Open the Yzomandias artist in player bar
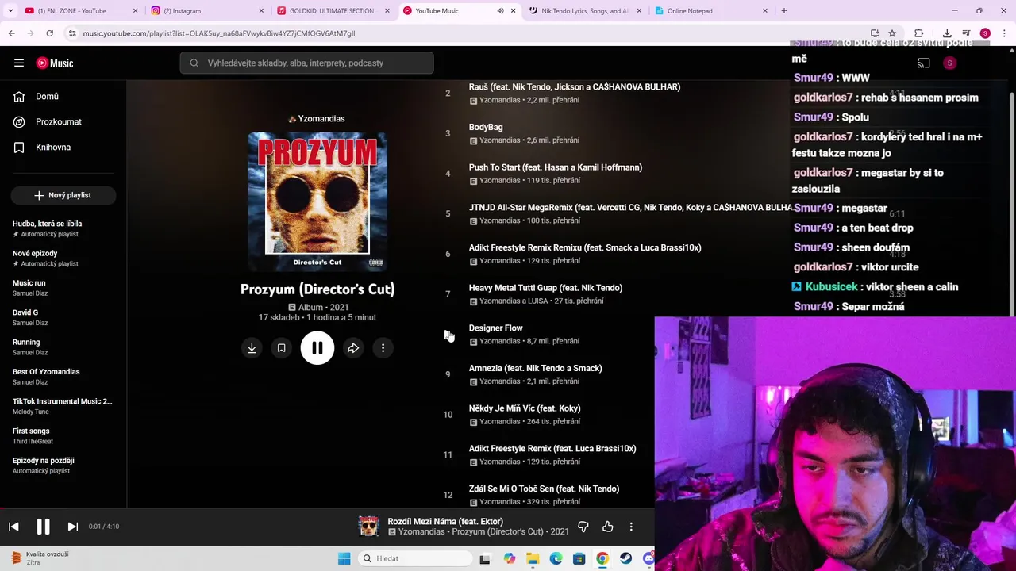1016x571 pixels. click(x=421, y=532)
